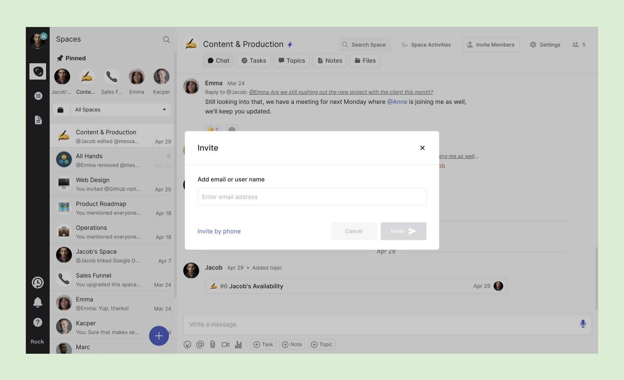624x380 pixels.
Task: Open the help question mark icon
Action: pyautogui.click(x=38, y=322)
